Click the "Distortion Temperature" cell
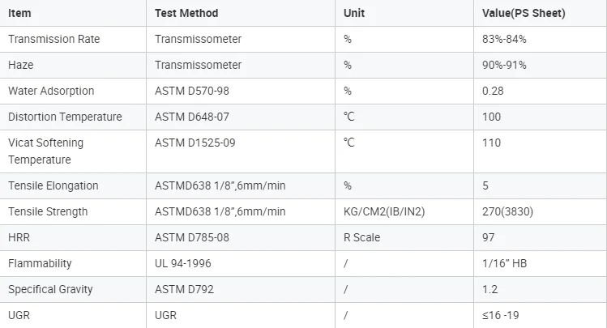The height and width of the screenshot is (328, 607). (x=65, y=117)
